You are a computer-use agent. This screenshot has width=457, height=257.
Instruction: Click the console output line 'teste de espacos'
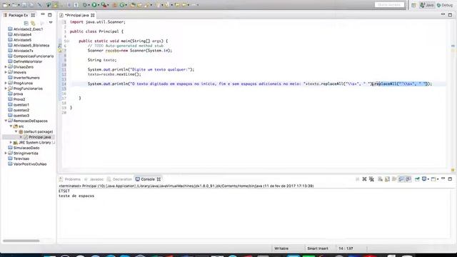tap(76, 196)
